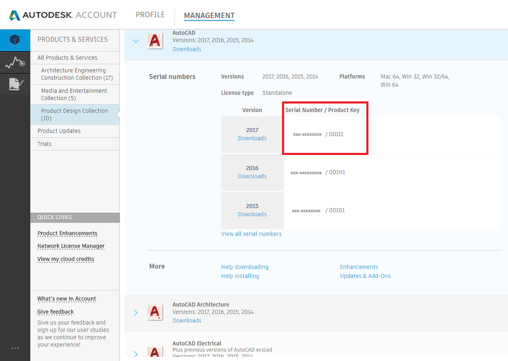Open Products & Services cube icon
The width and height of the screenshot is (508, 361).
click(x=15, y=40)
